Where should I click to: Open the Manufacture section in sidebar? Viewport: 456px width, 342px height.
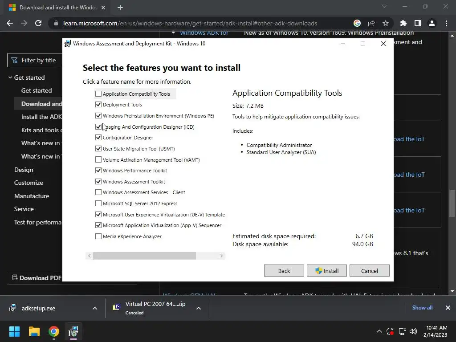32,196
